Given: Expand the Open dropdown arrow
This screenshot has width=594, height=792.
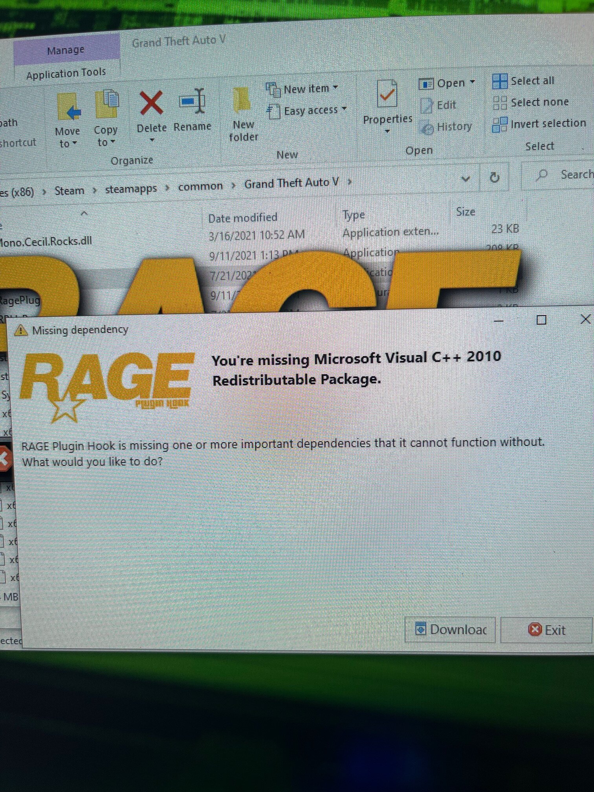Looking at the screenshot, I should (x=472, y=82).
